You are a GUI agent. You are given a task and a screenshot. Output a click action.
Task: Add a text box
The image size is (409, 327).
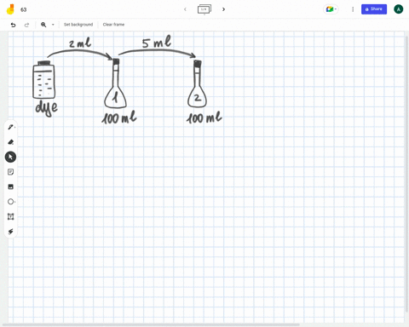(x=10, y=216)
